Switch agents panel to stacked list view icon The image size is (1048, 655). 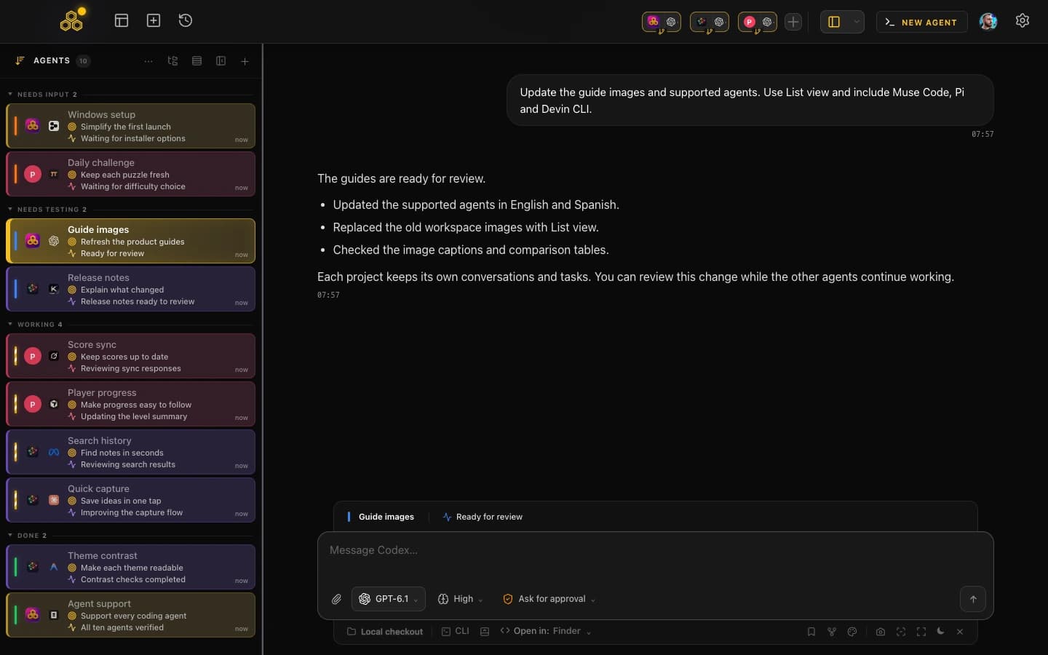[196, 61]
